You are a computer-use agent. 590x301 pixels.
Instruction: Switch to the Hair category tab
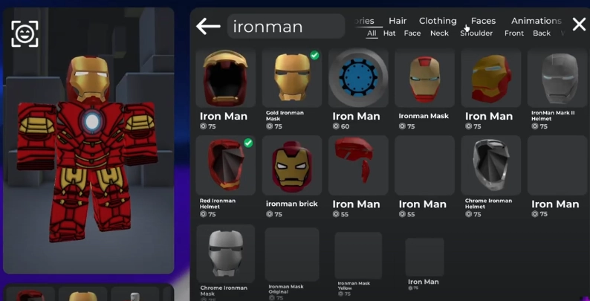398,21
